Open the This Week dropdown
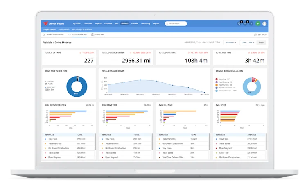Viewport: 307px width, 195px height. (x=230, y=43)
